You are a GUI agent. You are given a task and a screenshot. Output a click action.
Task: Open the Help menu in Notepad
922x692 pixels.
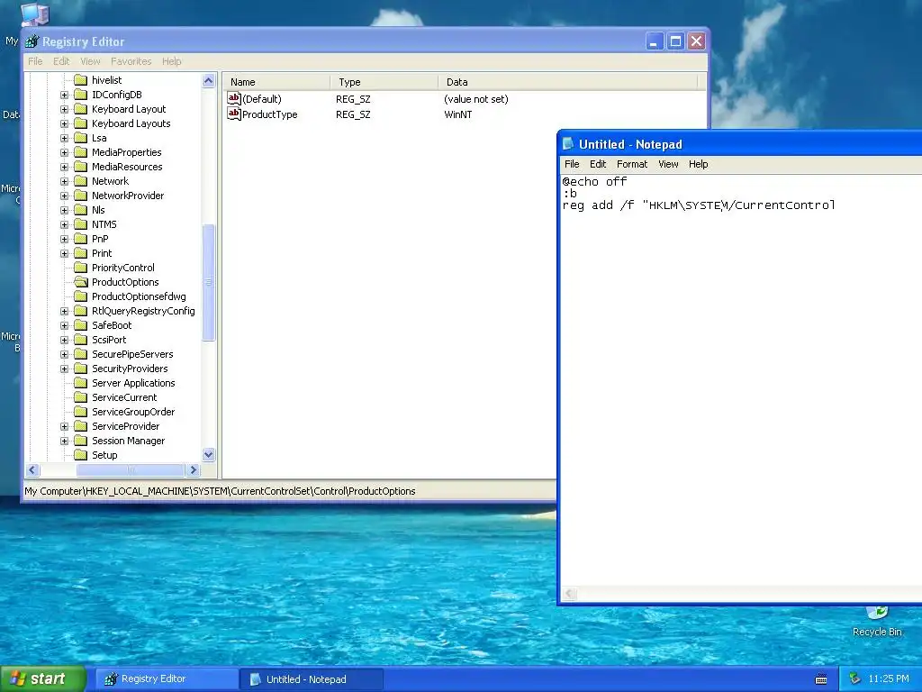699,164
